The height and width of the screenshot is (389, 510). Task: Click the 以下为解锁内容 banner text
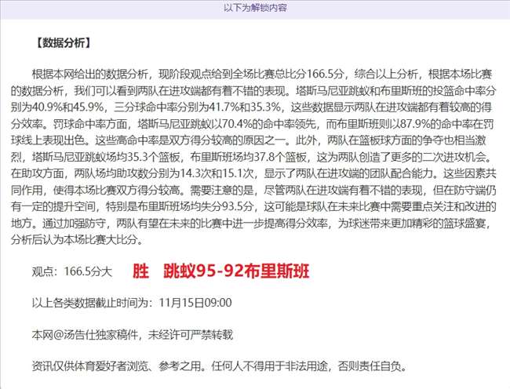point(255,8)
